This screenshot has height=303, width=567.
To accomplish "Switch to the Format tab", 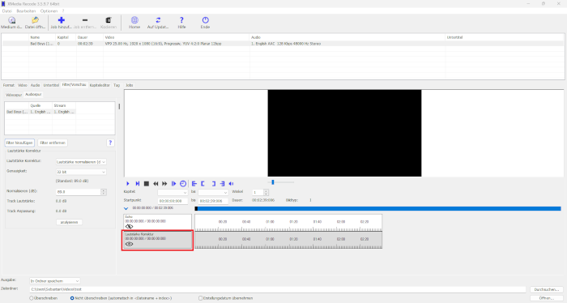I will [x=9, y=85].
